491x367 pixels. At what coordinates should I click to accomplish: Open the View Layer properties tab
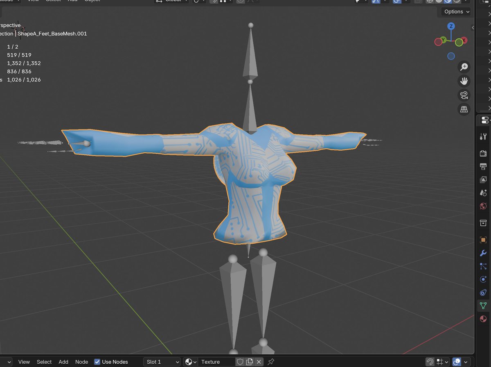click(483, 179)
